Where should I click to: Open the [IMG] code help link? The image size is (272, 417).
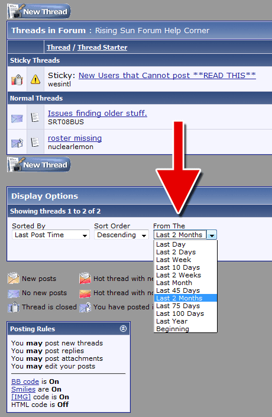point(21,397)
